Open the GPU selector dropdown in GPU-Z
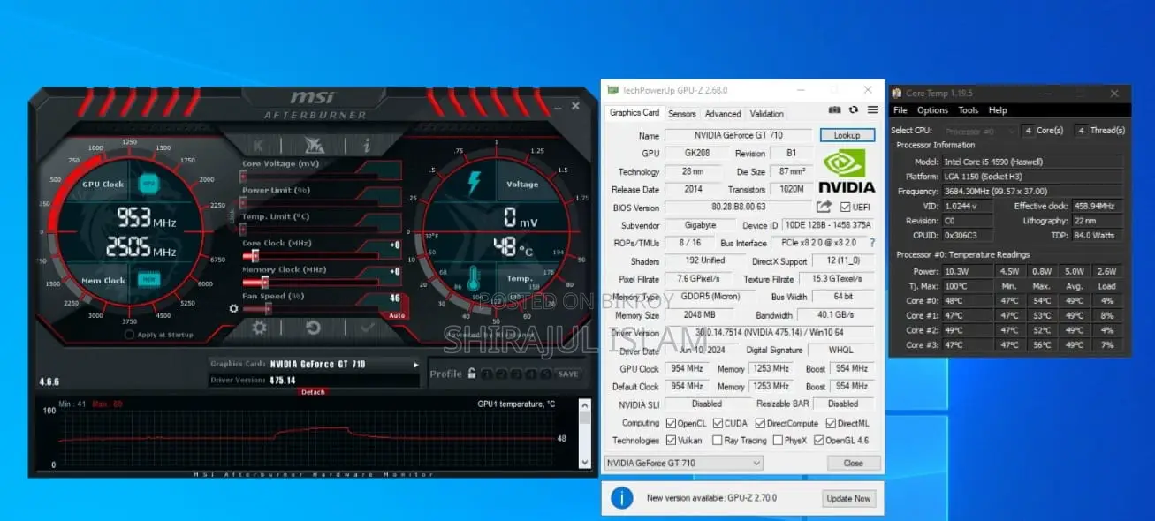1155x521 pixels. 683,463
